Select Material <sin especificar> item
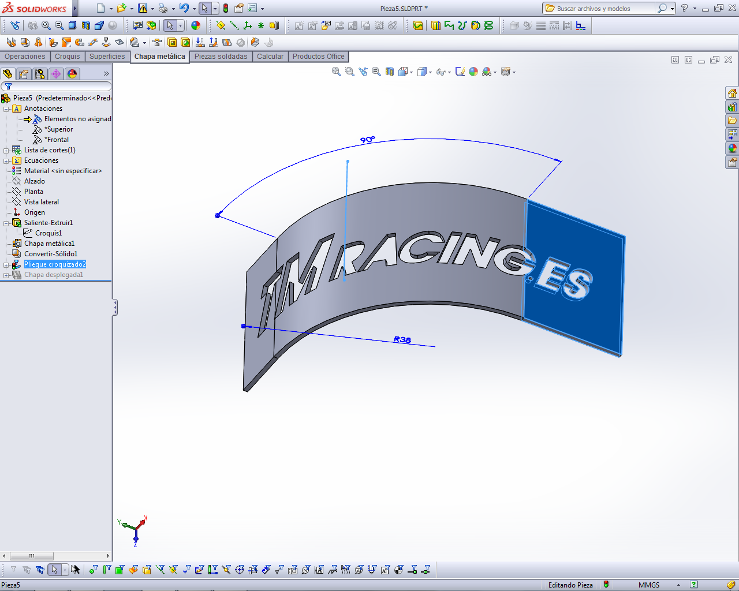This screenshot has height=591, width=739. (63, 171)
